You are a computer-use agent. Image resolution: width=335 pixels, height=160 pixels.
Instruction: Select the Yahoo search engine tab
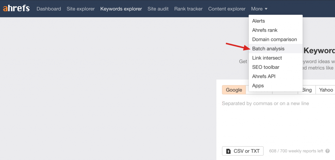pyautogui.click(x=326, y=90)
